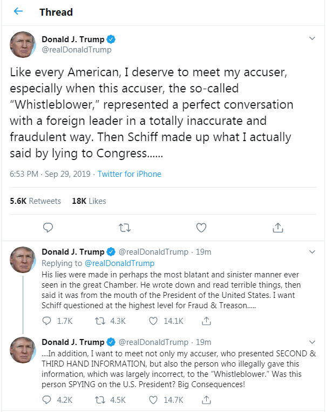Like the main tweet with heart icon
Image resolution: width=326 pixels, height=412 pixels.
pos(201,228)
